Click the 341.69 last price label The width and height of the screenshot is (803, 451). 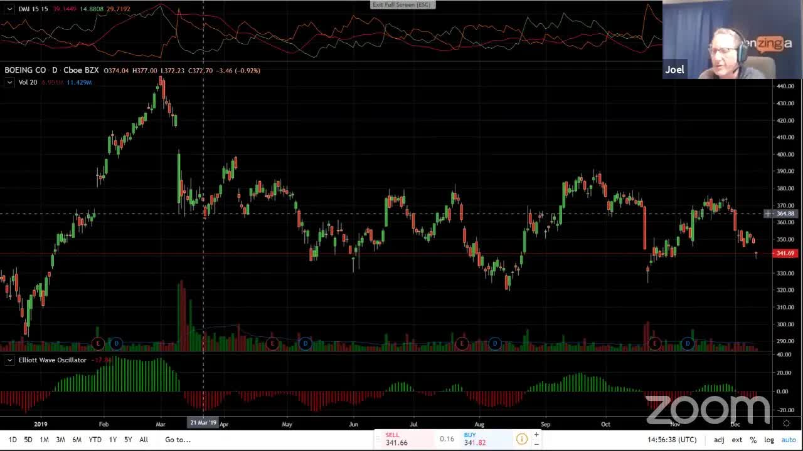pos(785,253)
